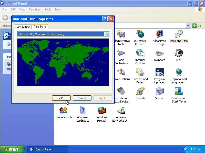Open the View menu
Image resolution: width=205 pixels, height=153 pixels.
click(x=22, y=9)
